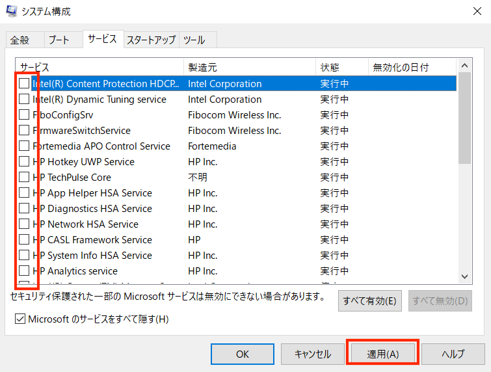Screen dimensions: 491x372
Task: Select FirmwareSwitchService row name
Action: [x=81, y=131]
